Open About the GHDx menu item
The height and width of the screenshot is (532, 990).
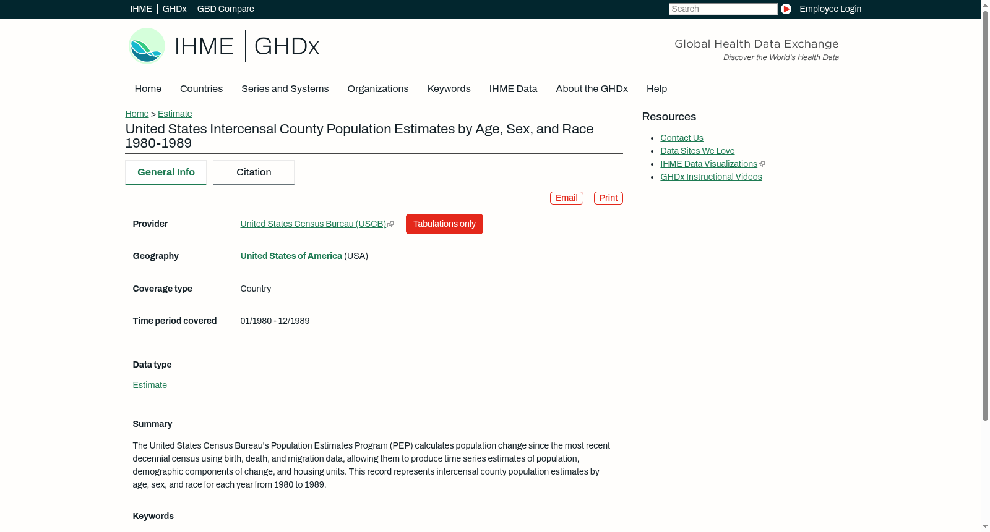point(592,89)
